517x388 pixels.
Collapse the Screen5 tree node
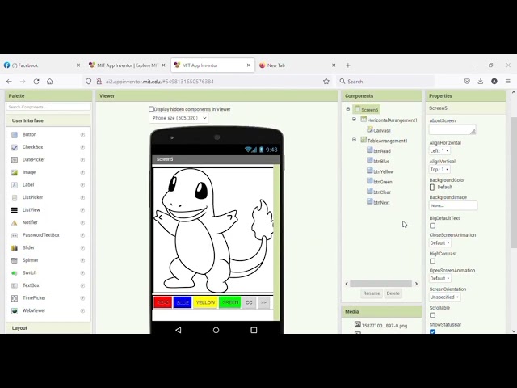point(348,108)
